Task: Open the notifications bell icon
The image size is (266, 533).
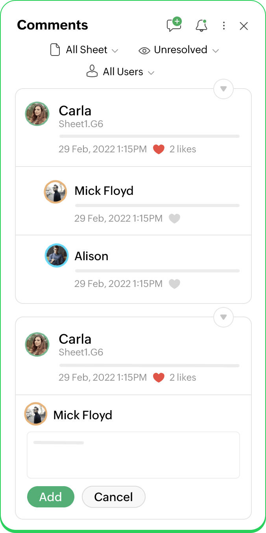Action: click(x=201, y=26)
